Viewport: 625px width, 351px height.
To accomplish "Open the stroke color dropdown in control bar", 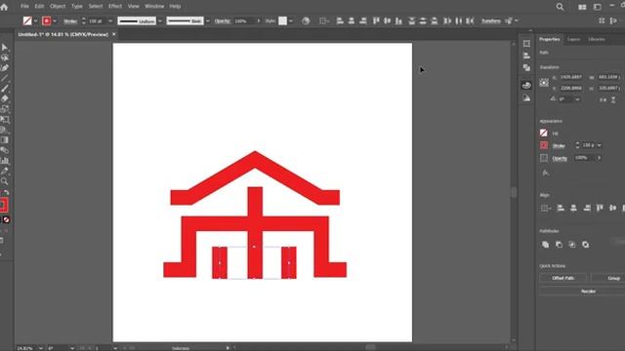I will 55,20.
